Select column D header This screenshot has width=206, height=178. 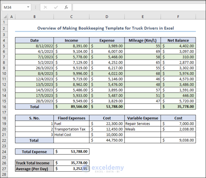point(107,17)
